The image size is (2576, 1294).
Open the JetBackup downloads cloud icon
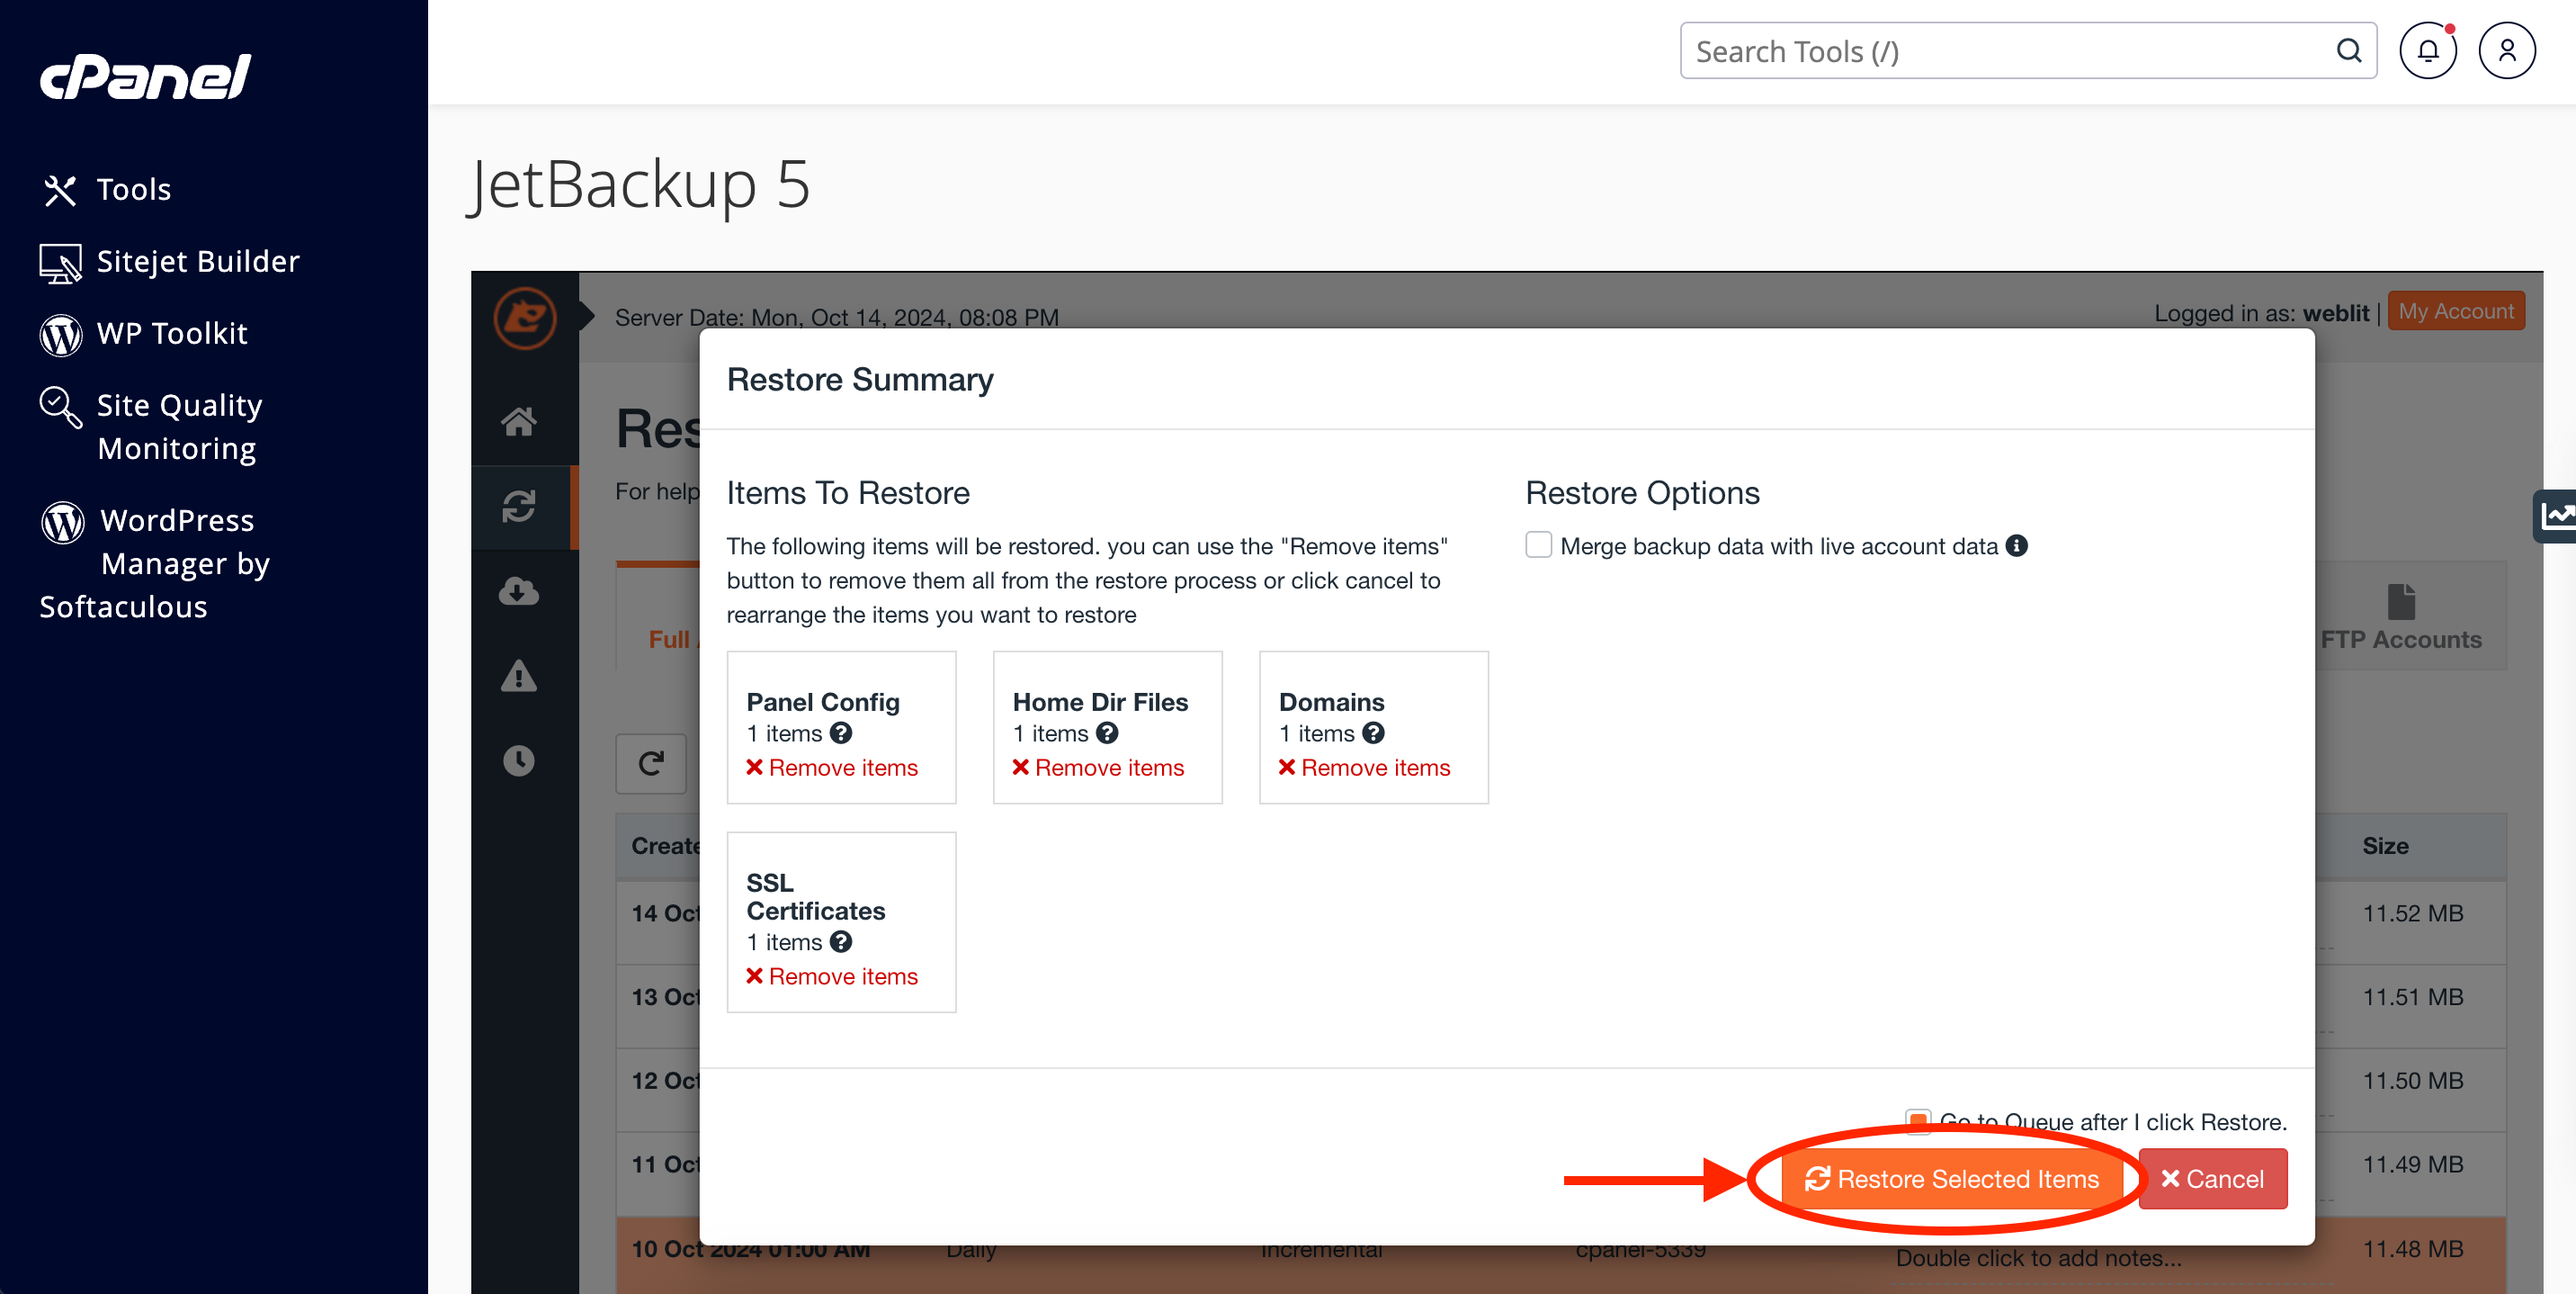pyautogui.click(x=519, y=591)
